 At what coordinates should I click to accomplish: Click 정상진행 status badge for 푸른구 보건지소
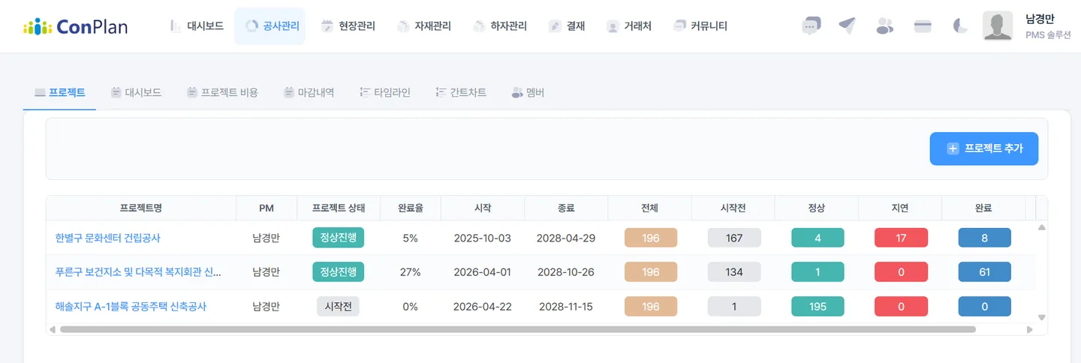point(339,271)
